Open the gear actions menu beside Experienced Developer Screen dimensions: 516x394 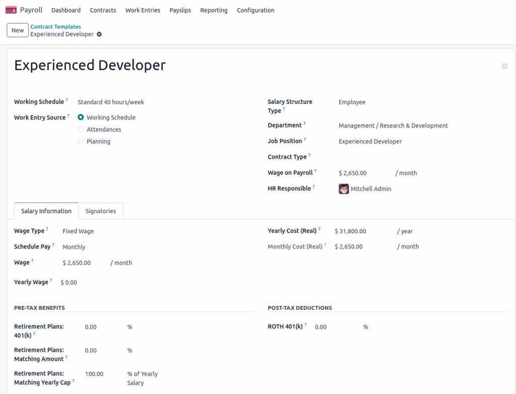click(x=99, y=34)
